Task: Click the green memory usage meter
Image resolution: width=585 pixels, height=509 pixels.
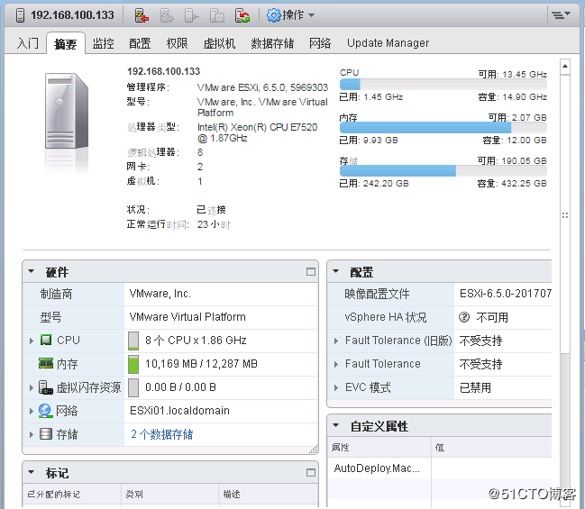Action: pos(133,364)
